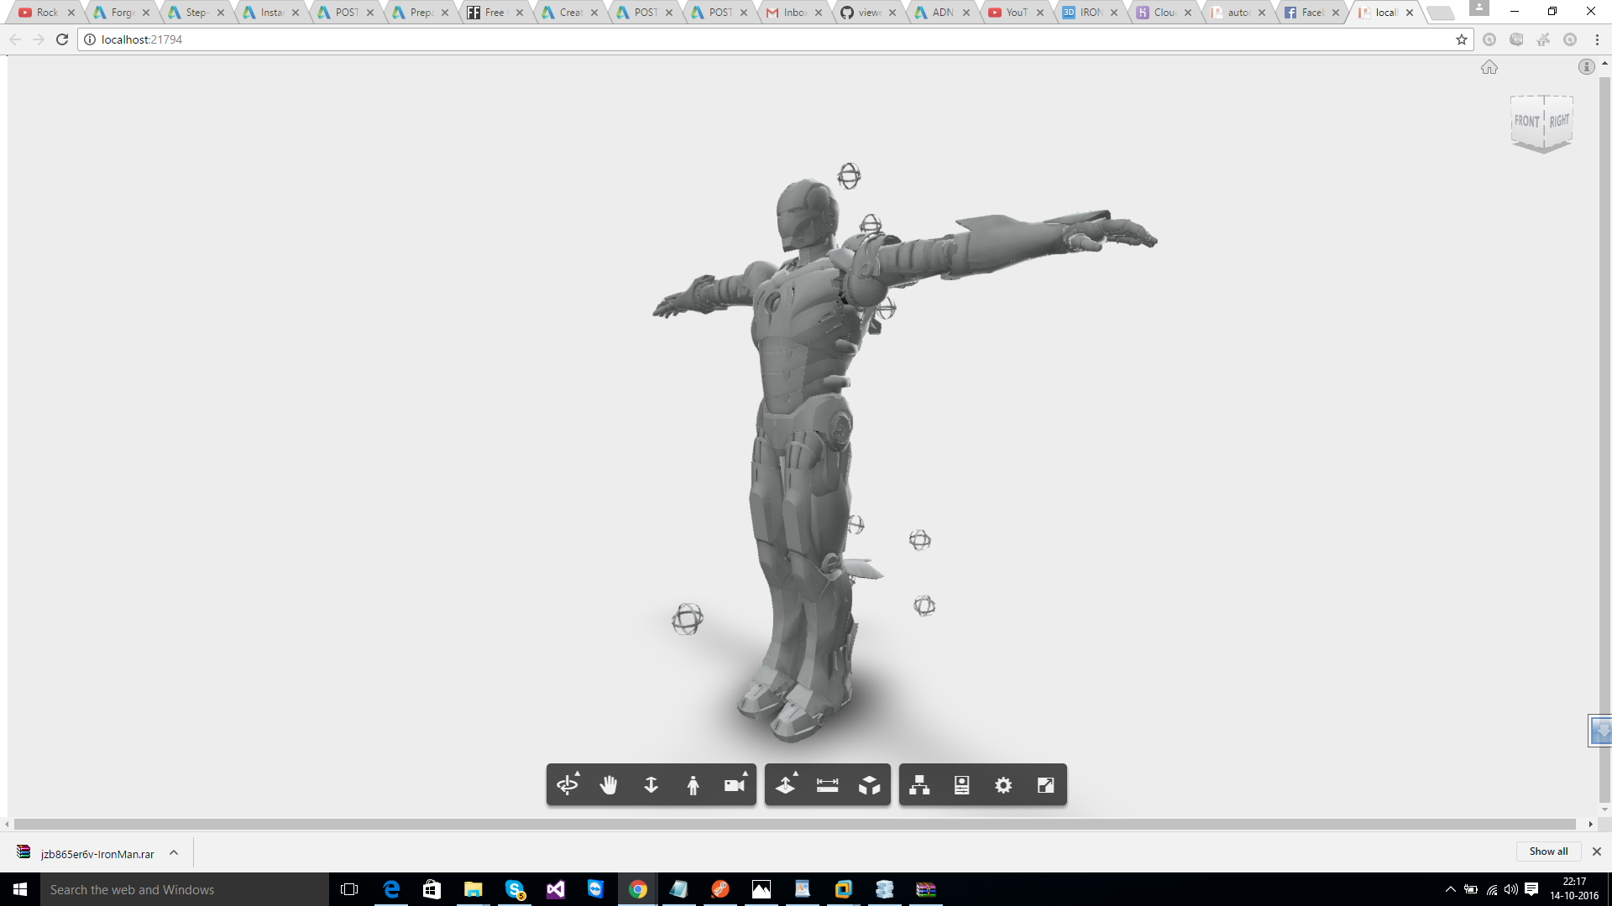
Task: Toggle full screen viewer mode
Action: (x=1045, y=785)
